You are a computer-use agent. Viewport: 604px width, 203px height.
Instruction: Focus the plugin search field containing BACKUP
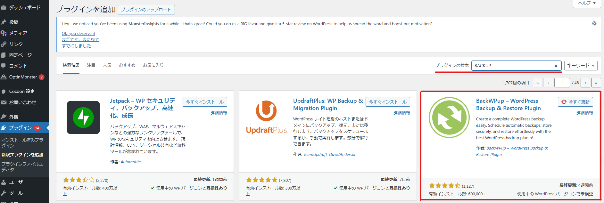click(517, 66)
